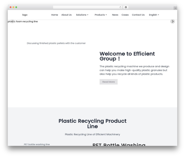Click 'plastic foam recycling line' slide caption

(x=23, y=22)
